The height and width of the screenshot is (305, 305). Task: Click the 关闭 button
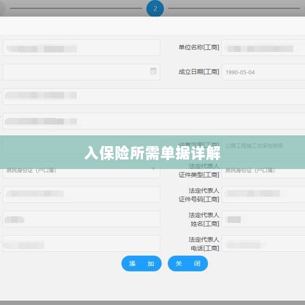(187, 264)
